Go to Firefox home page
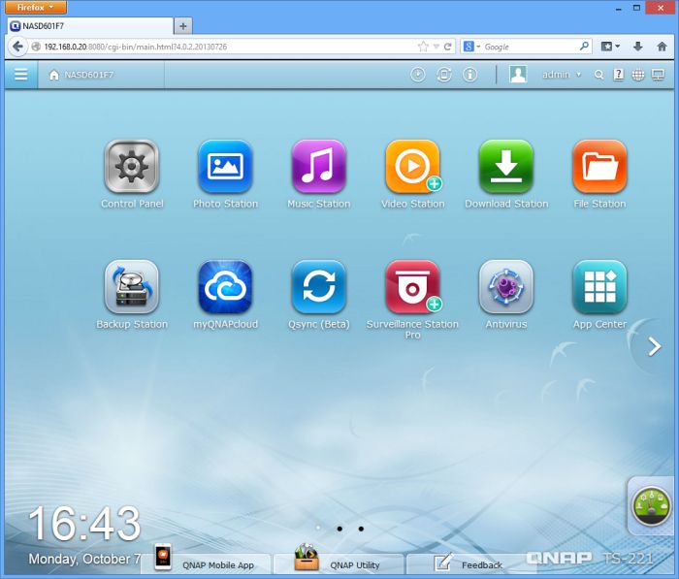This screenshot has height=579, width=679. (x=662, y=47)
